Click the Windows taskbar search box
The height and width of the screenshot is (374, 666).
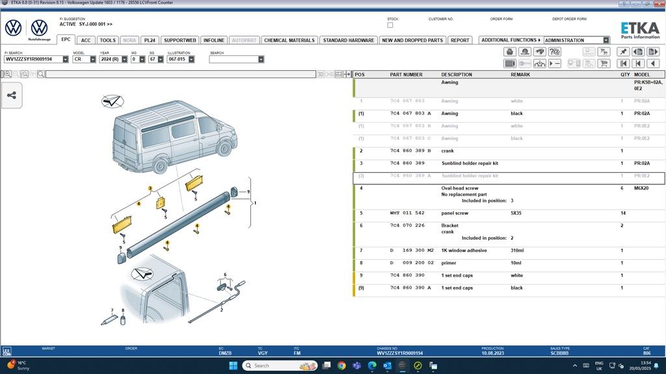[x=280, y=366]
